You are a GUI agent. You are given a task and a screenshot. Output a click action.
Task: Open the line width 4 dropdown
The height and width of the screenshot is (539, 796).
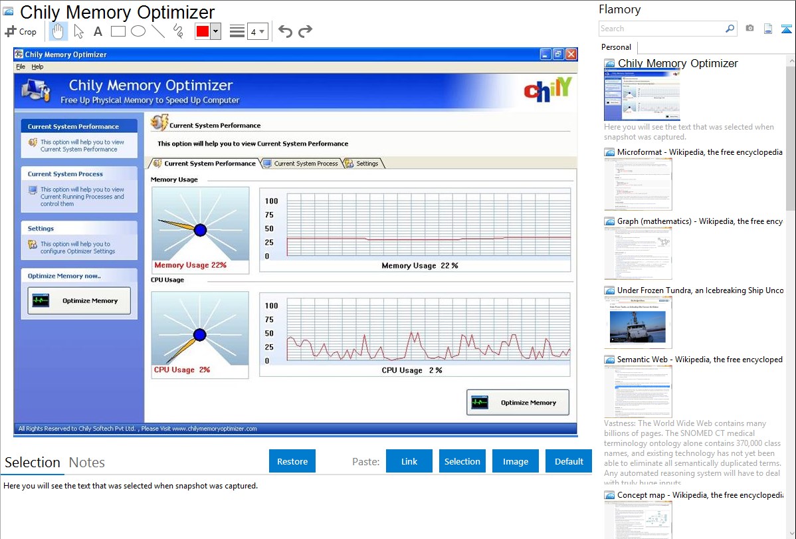(x=257, y=31)
